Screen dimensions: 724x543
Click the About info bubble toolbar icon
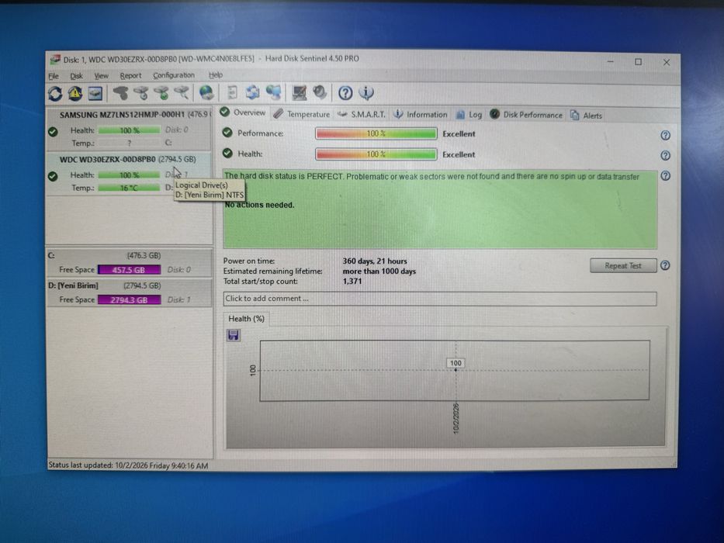tap(366, 93)
